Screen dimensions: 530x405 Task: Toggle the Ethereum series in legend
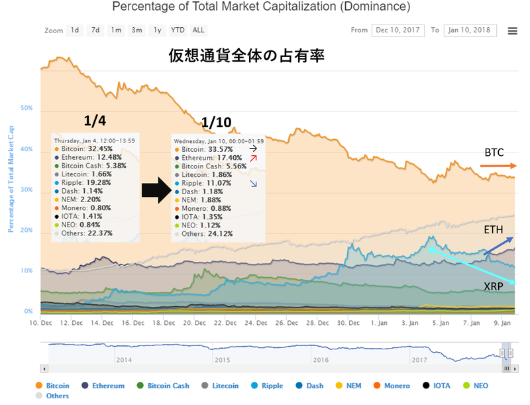pos(103,386)
